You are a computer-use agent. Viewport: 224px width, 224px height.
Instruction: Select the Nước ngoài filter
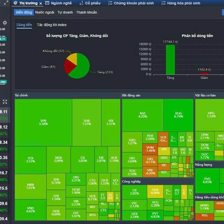click(x=45, y=12)
